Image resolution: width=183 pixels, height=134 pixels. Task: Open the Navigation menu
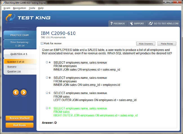click(x=19, y=8)
